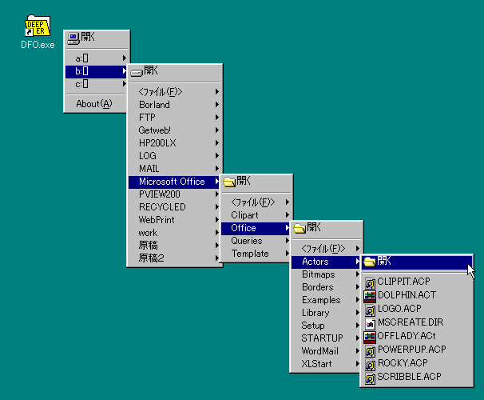Open the WebPrint folder entry
Image resolution: width=484 pixels, height=400 pixels.
(175, 220)
